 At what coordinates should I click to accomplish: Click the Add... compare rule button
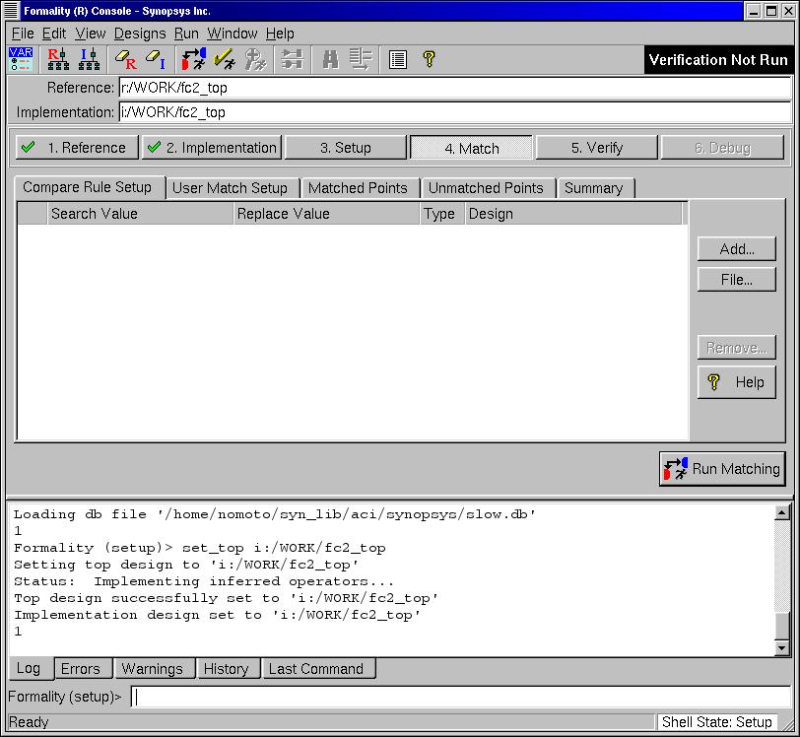737,249
